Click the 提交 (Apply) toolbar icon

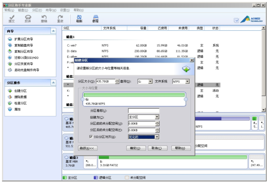point(12,18)
